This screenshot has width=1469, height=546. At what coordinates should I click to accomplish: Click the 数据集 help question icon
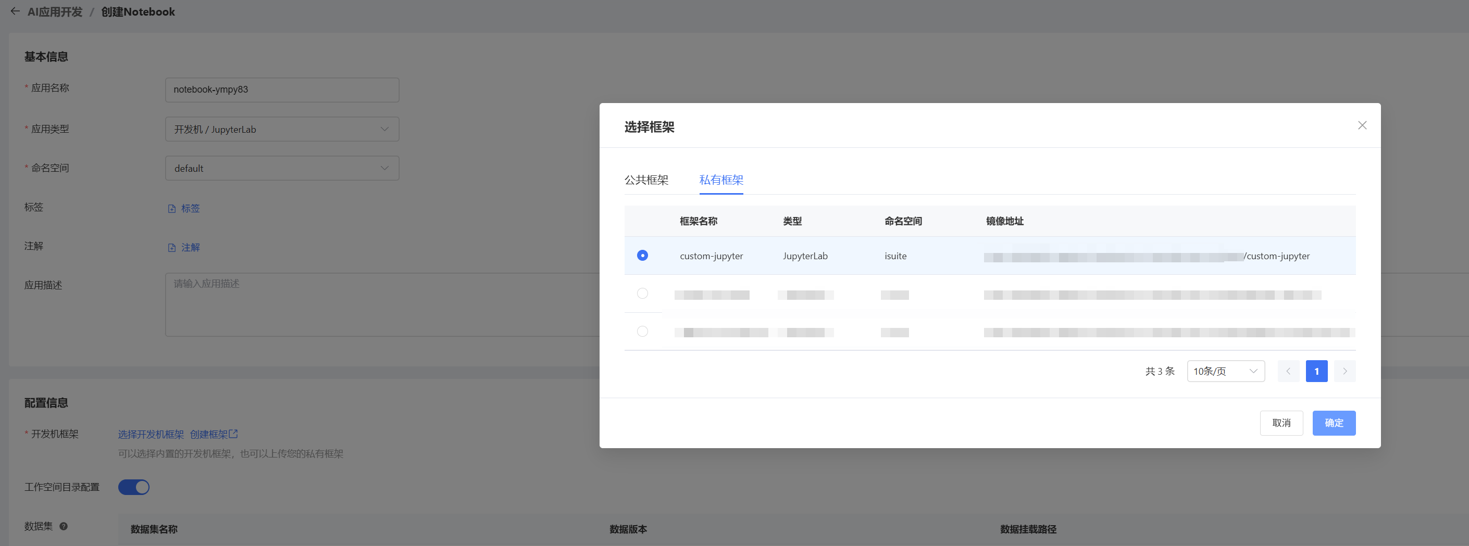(x=64, y=526)
